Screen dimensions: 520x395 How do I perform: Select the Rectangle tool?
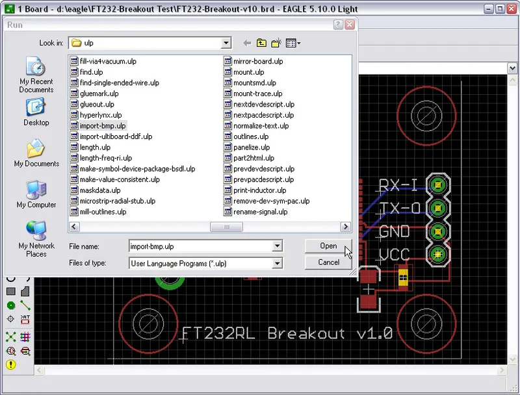click(x=10, y=291)
